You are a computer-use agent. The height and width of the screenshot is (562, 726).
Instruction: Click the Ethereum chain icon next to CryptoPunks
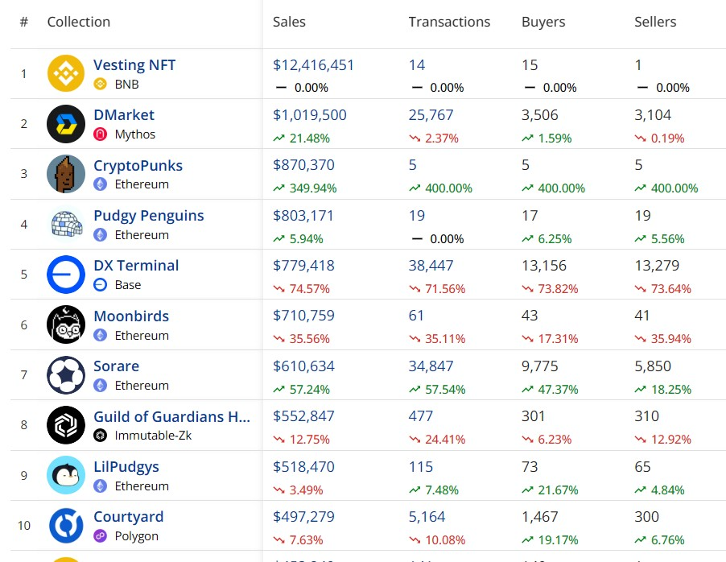tap(100, 184)
